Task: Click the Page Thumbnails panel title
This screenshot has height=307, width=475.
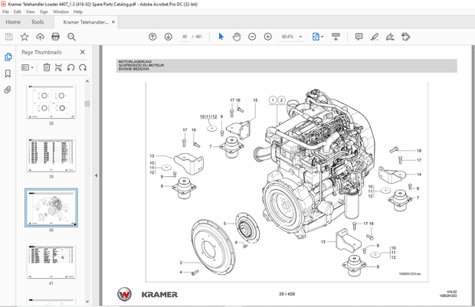Action: tap(41, 52)
